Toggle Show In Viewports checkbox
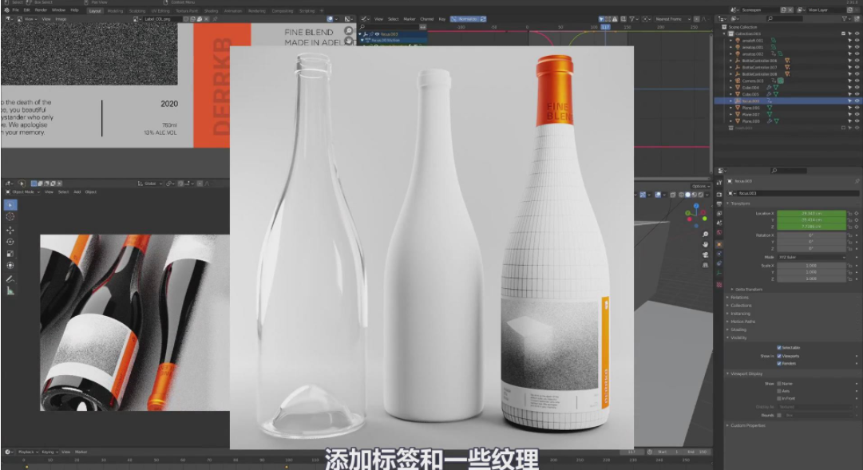This screenshot has width=863, height=470. pyautogui.click(x=779, y=356)
